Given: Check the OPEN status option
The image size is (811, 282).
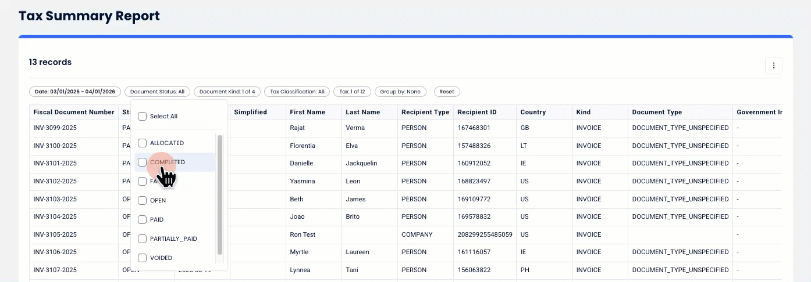Looking at the screenshot, I should click(142, 200).
